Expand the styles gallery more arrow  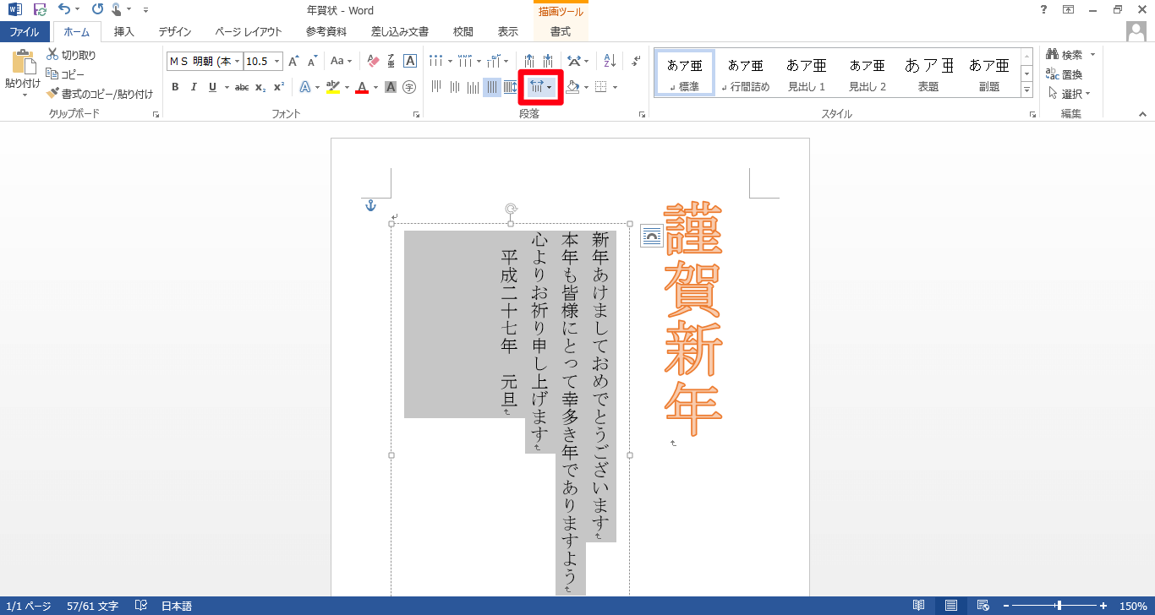1027,90
